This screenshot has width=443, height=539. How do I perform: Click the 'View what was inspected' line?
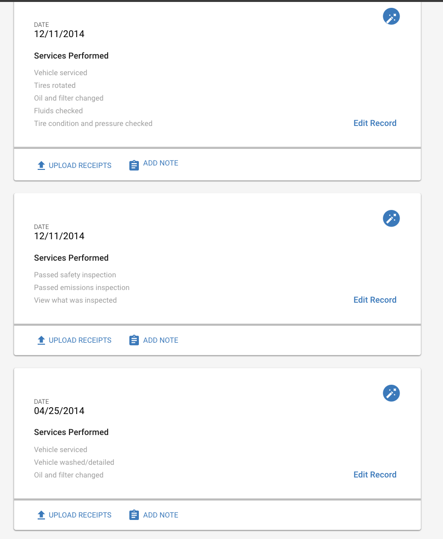pyautogui.click(x=75, y=300)
